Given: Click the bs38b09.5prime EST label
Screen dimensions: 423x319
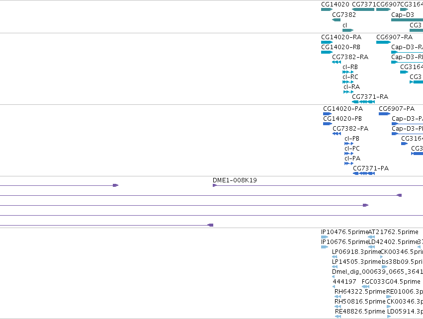Looking at the screenshot, I should tap(402, 262).
